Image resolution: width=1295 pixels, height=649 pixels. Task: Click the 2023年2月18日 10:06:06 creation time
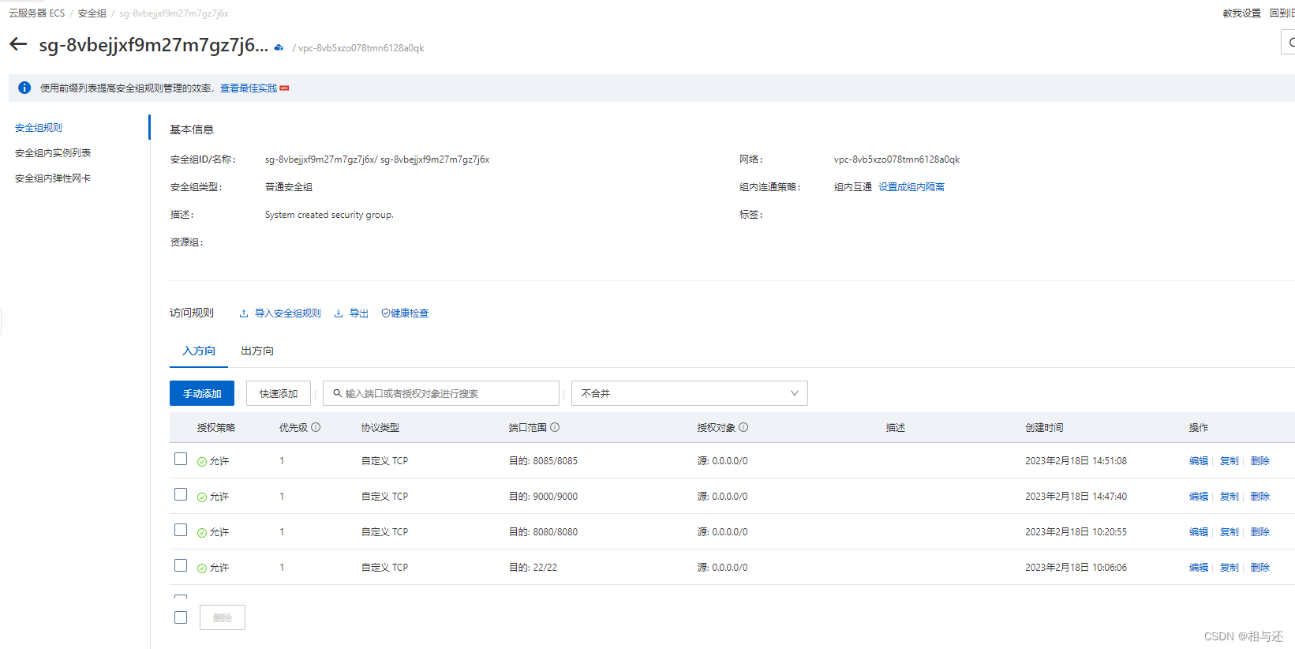(x=1076, y=568)
